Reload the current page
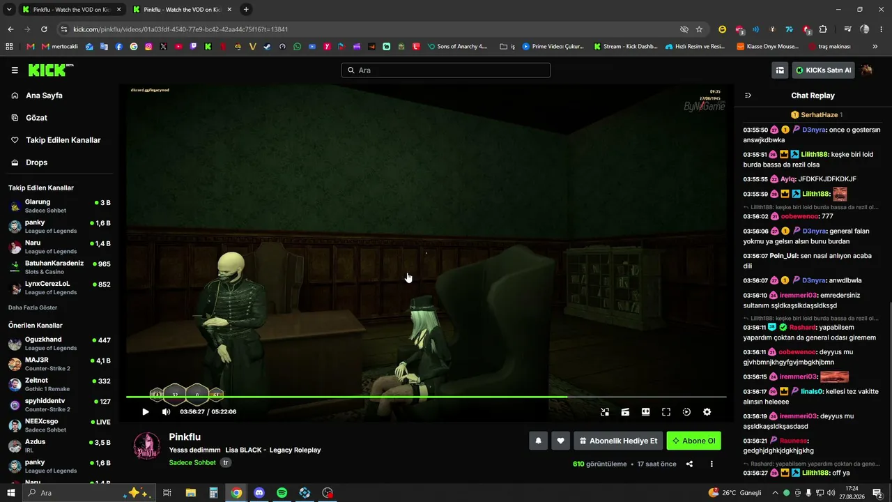The width and height of the screenshot is (892, 502). pyautogui.click(x=44, y=29)
